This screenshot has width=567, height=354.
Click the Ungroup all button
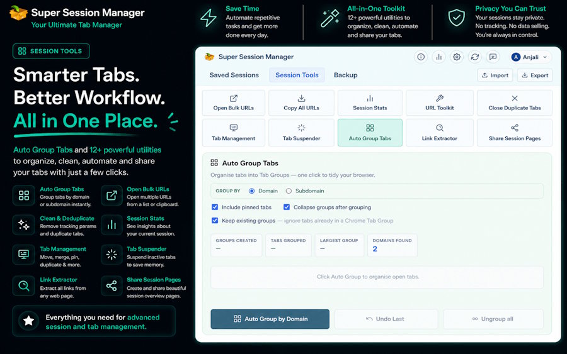point(493,319)
